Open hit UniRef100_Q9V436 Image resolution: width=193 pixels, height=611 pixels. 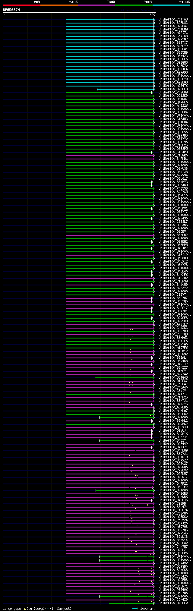[x=173, y=219]
